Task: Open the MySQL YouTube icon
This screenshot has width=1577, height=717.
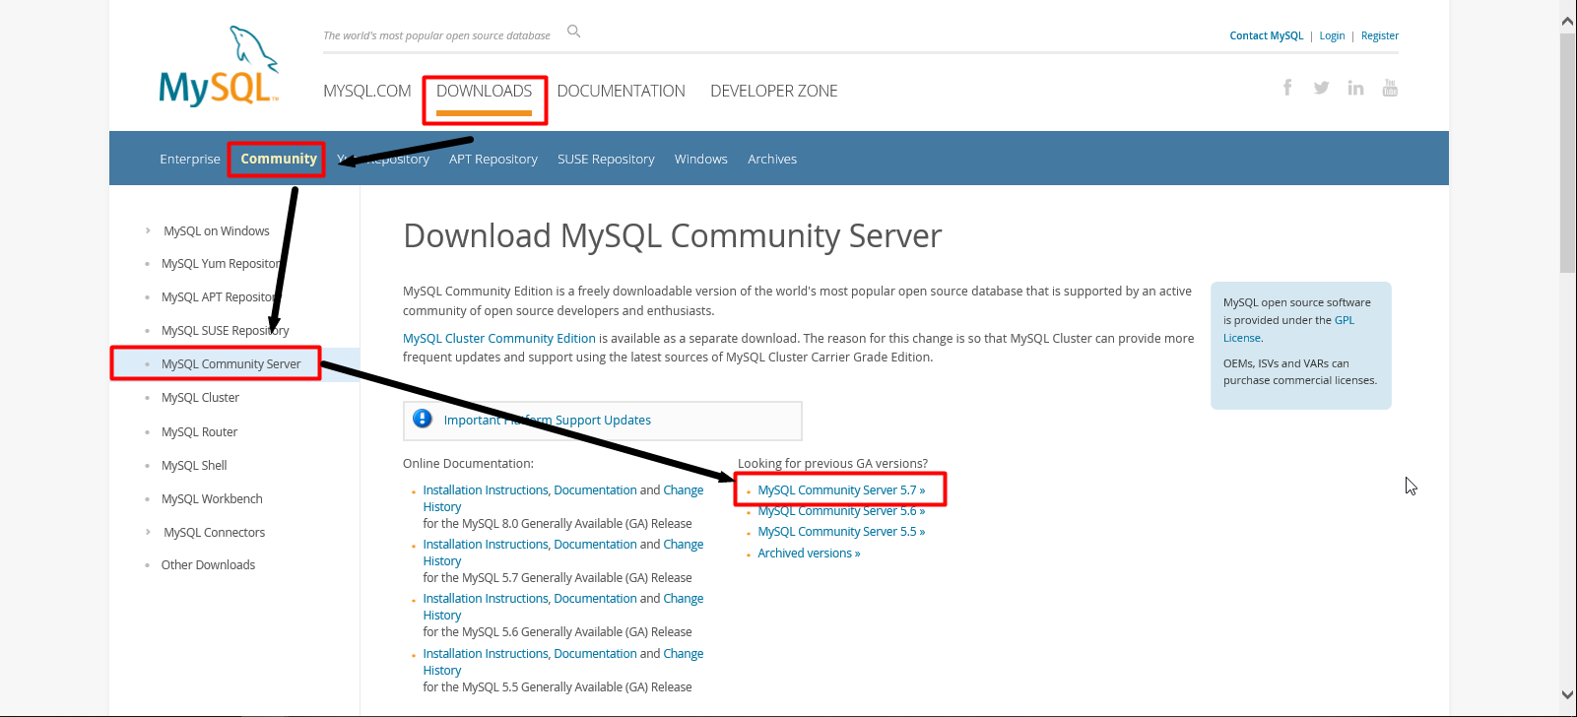Action: [x=1390, y=88]
